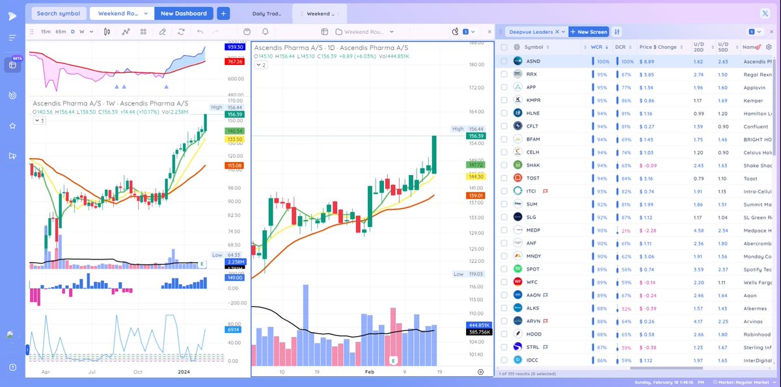The width and height of the screenshot is (781, 387).
Task: Select the 15m timeframe
Action: coord(45,31)
